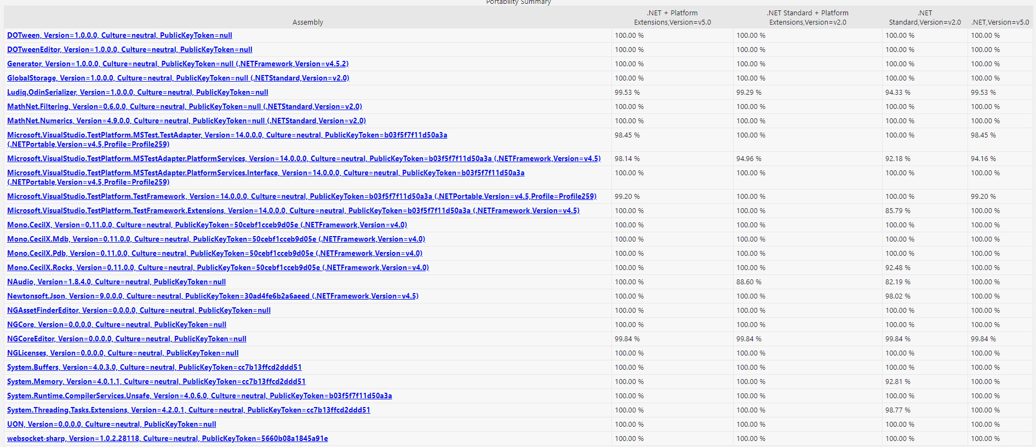Open the GlobalStorage assembly link
The height and width of the screenshot is (447, 1036).
click(x=178, y=78)
